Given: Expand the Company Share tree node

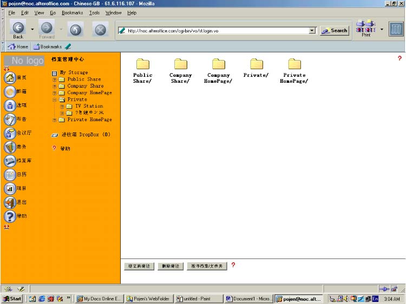Looking at the screenshot, I should click(x=54, y=86).
